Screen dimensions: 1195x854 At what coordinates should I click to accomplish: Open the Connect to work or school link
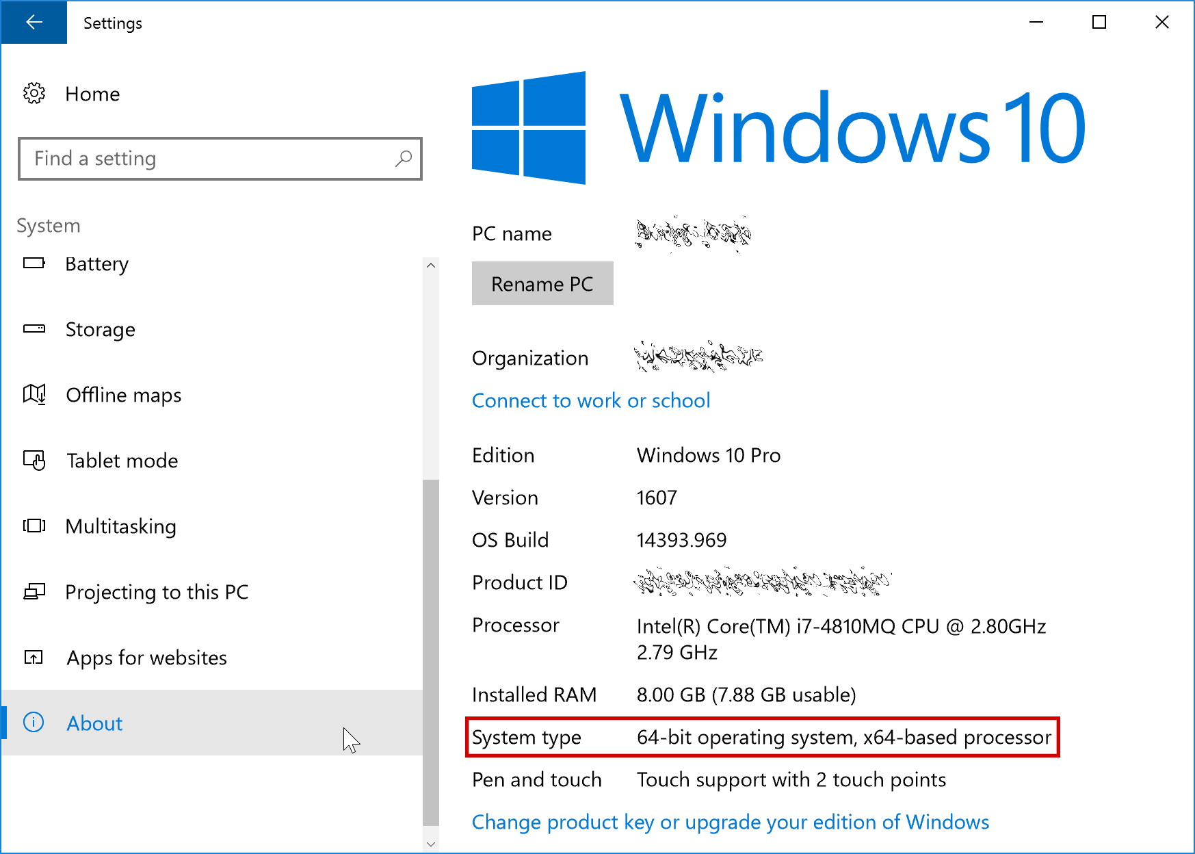(591, 400)
